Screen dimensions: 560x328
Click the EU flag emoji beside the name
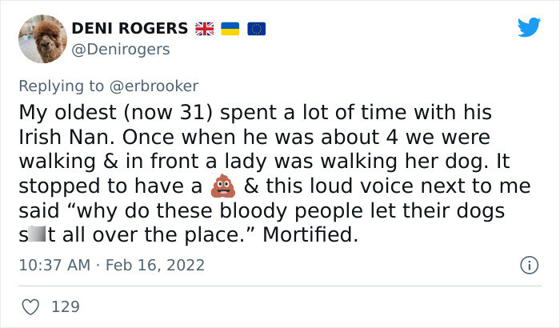[257, 29]
